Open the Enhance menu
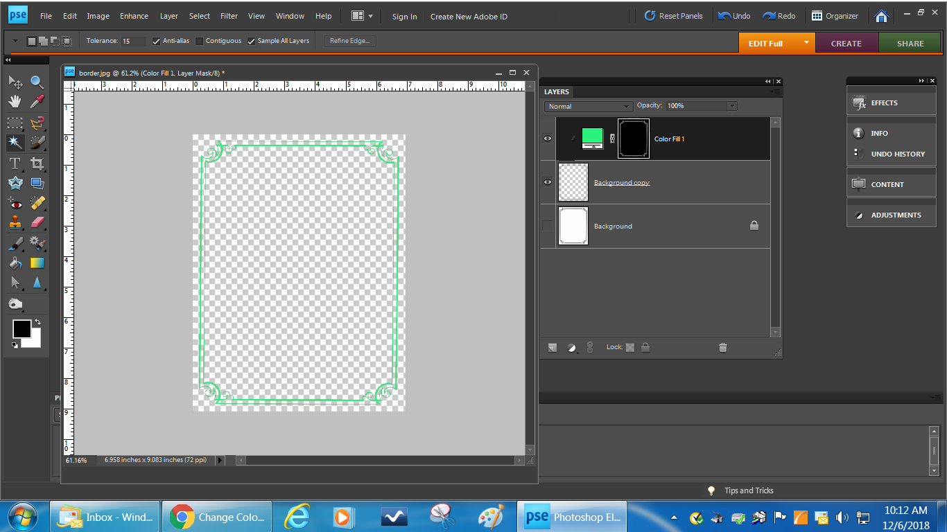 (134, 16)
